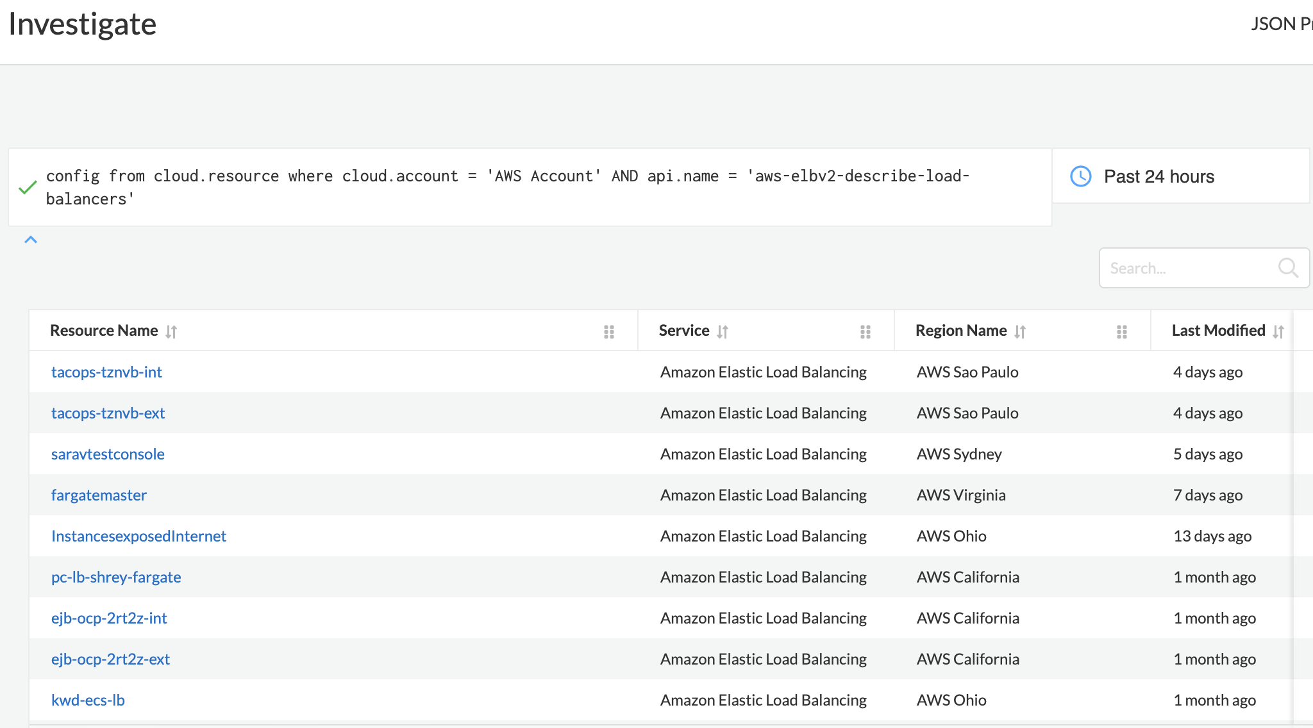
Task: Sort by Last Modified arrows icon
Action: click(1278, 331)
